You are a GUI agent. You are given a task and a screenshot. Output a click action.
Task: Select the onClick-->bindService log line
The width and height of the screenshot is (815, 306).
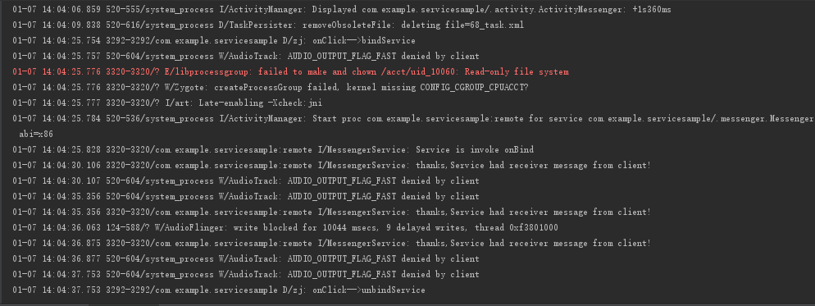pos(214,40)
